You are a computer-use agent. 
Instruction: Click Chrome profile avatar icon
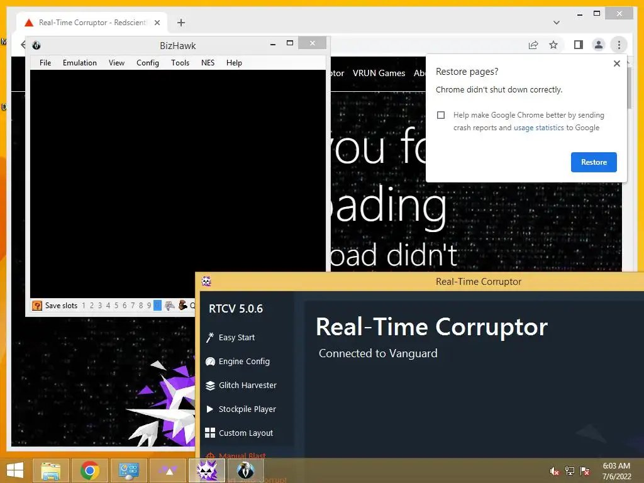[x=599, y=45]
